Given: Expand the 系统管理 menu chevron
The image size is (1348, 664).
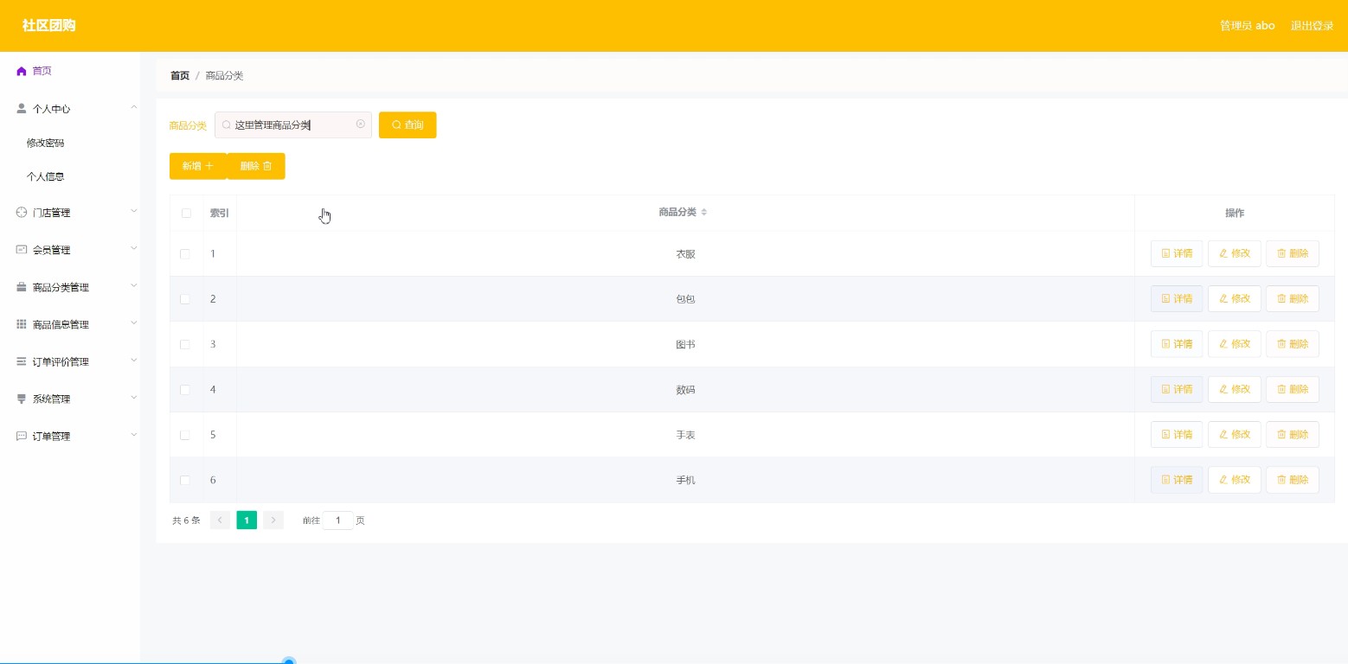Looking at the screenshot, I should [x=133, y=397].
